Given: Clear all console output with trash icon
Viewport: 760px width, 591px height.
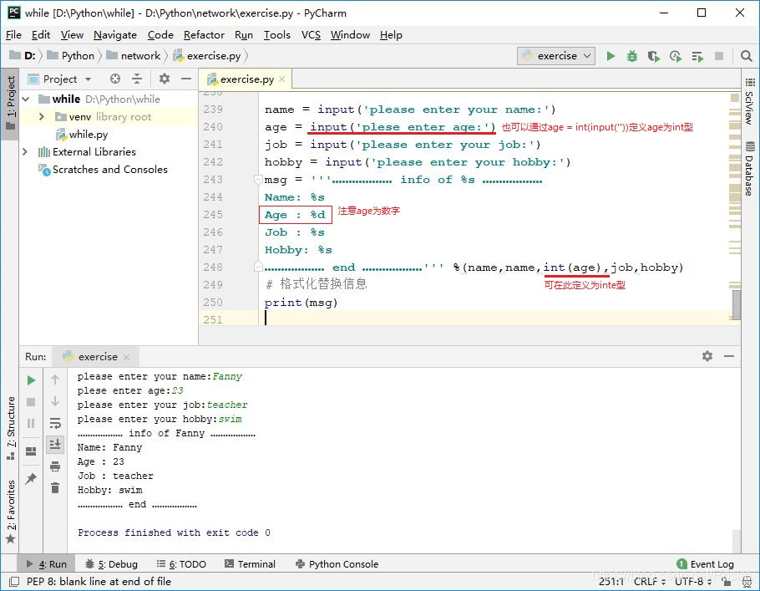Looking at the screenshot, I should point(55,487).
